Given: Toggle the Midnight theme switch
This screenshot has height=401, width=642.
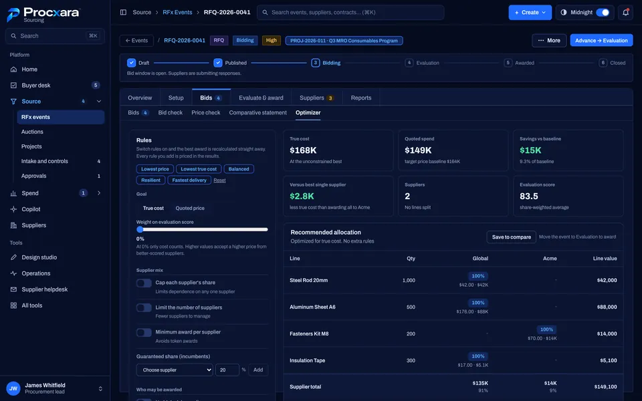Looking at the screenshot, I should pyautogui.click(x=603, y=12).
